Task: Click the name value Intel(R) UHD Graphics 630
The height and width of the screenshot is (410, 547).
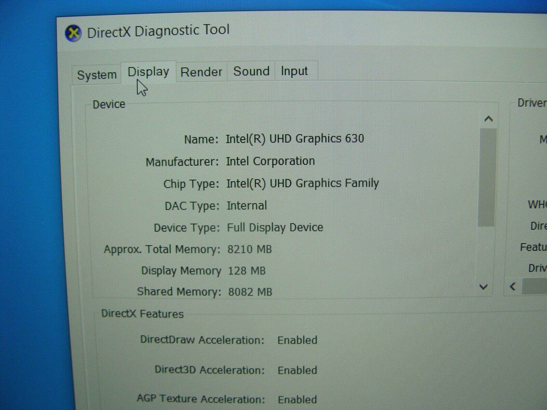Action: point(295,139)
